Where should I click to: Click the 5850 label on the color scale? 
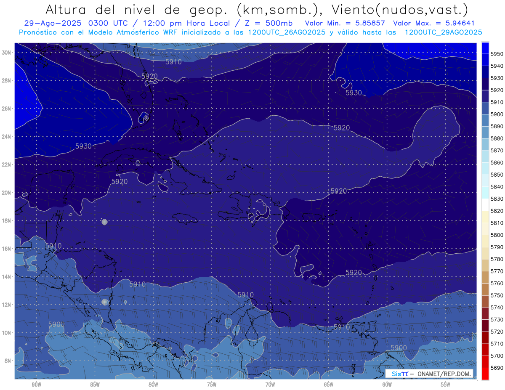497,175
